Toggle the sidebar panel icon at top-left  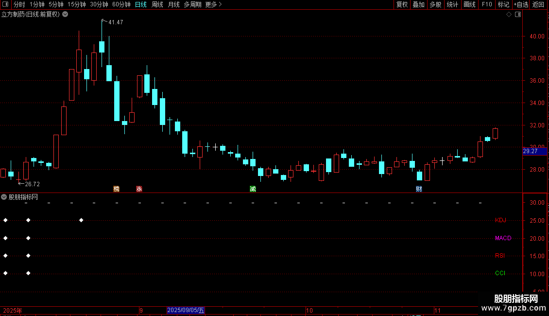(x=5, y=4)
